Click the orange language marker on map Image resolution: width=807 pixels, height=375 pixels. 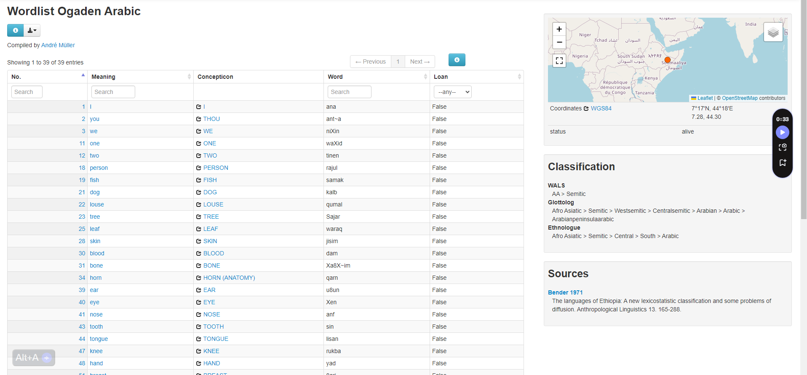click(667, 60)
